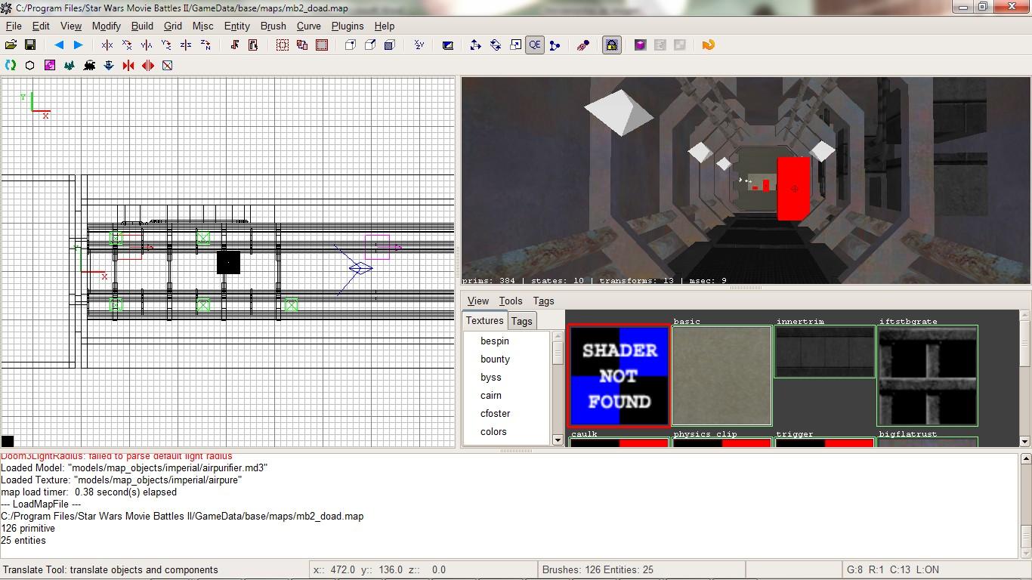Apply CSG Merge to selected brushes
Viewport: 1032px width, 580px height.
[x=302, y=45]
